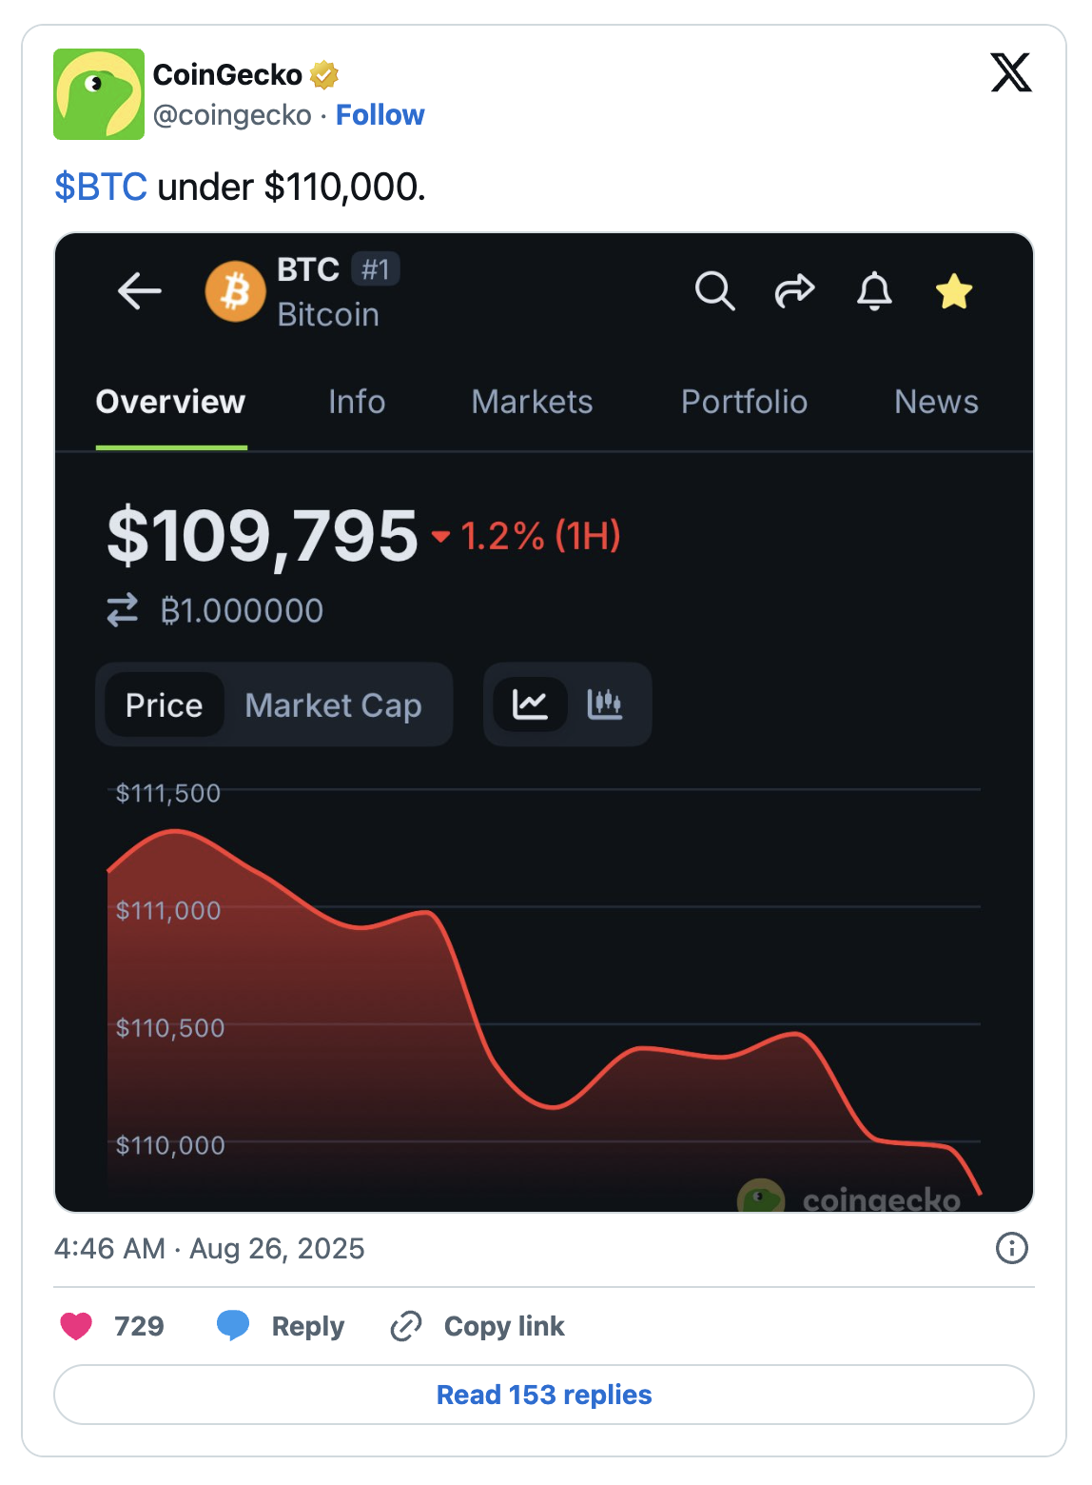The height and width of the screenshot is (1485, 1092).
Task: Click Read 153 replies button
Action: click(544, 1395)
